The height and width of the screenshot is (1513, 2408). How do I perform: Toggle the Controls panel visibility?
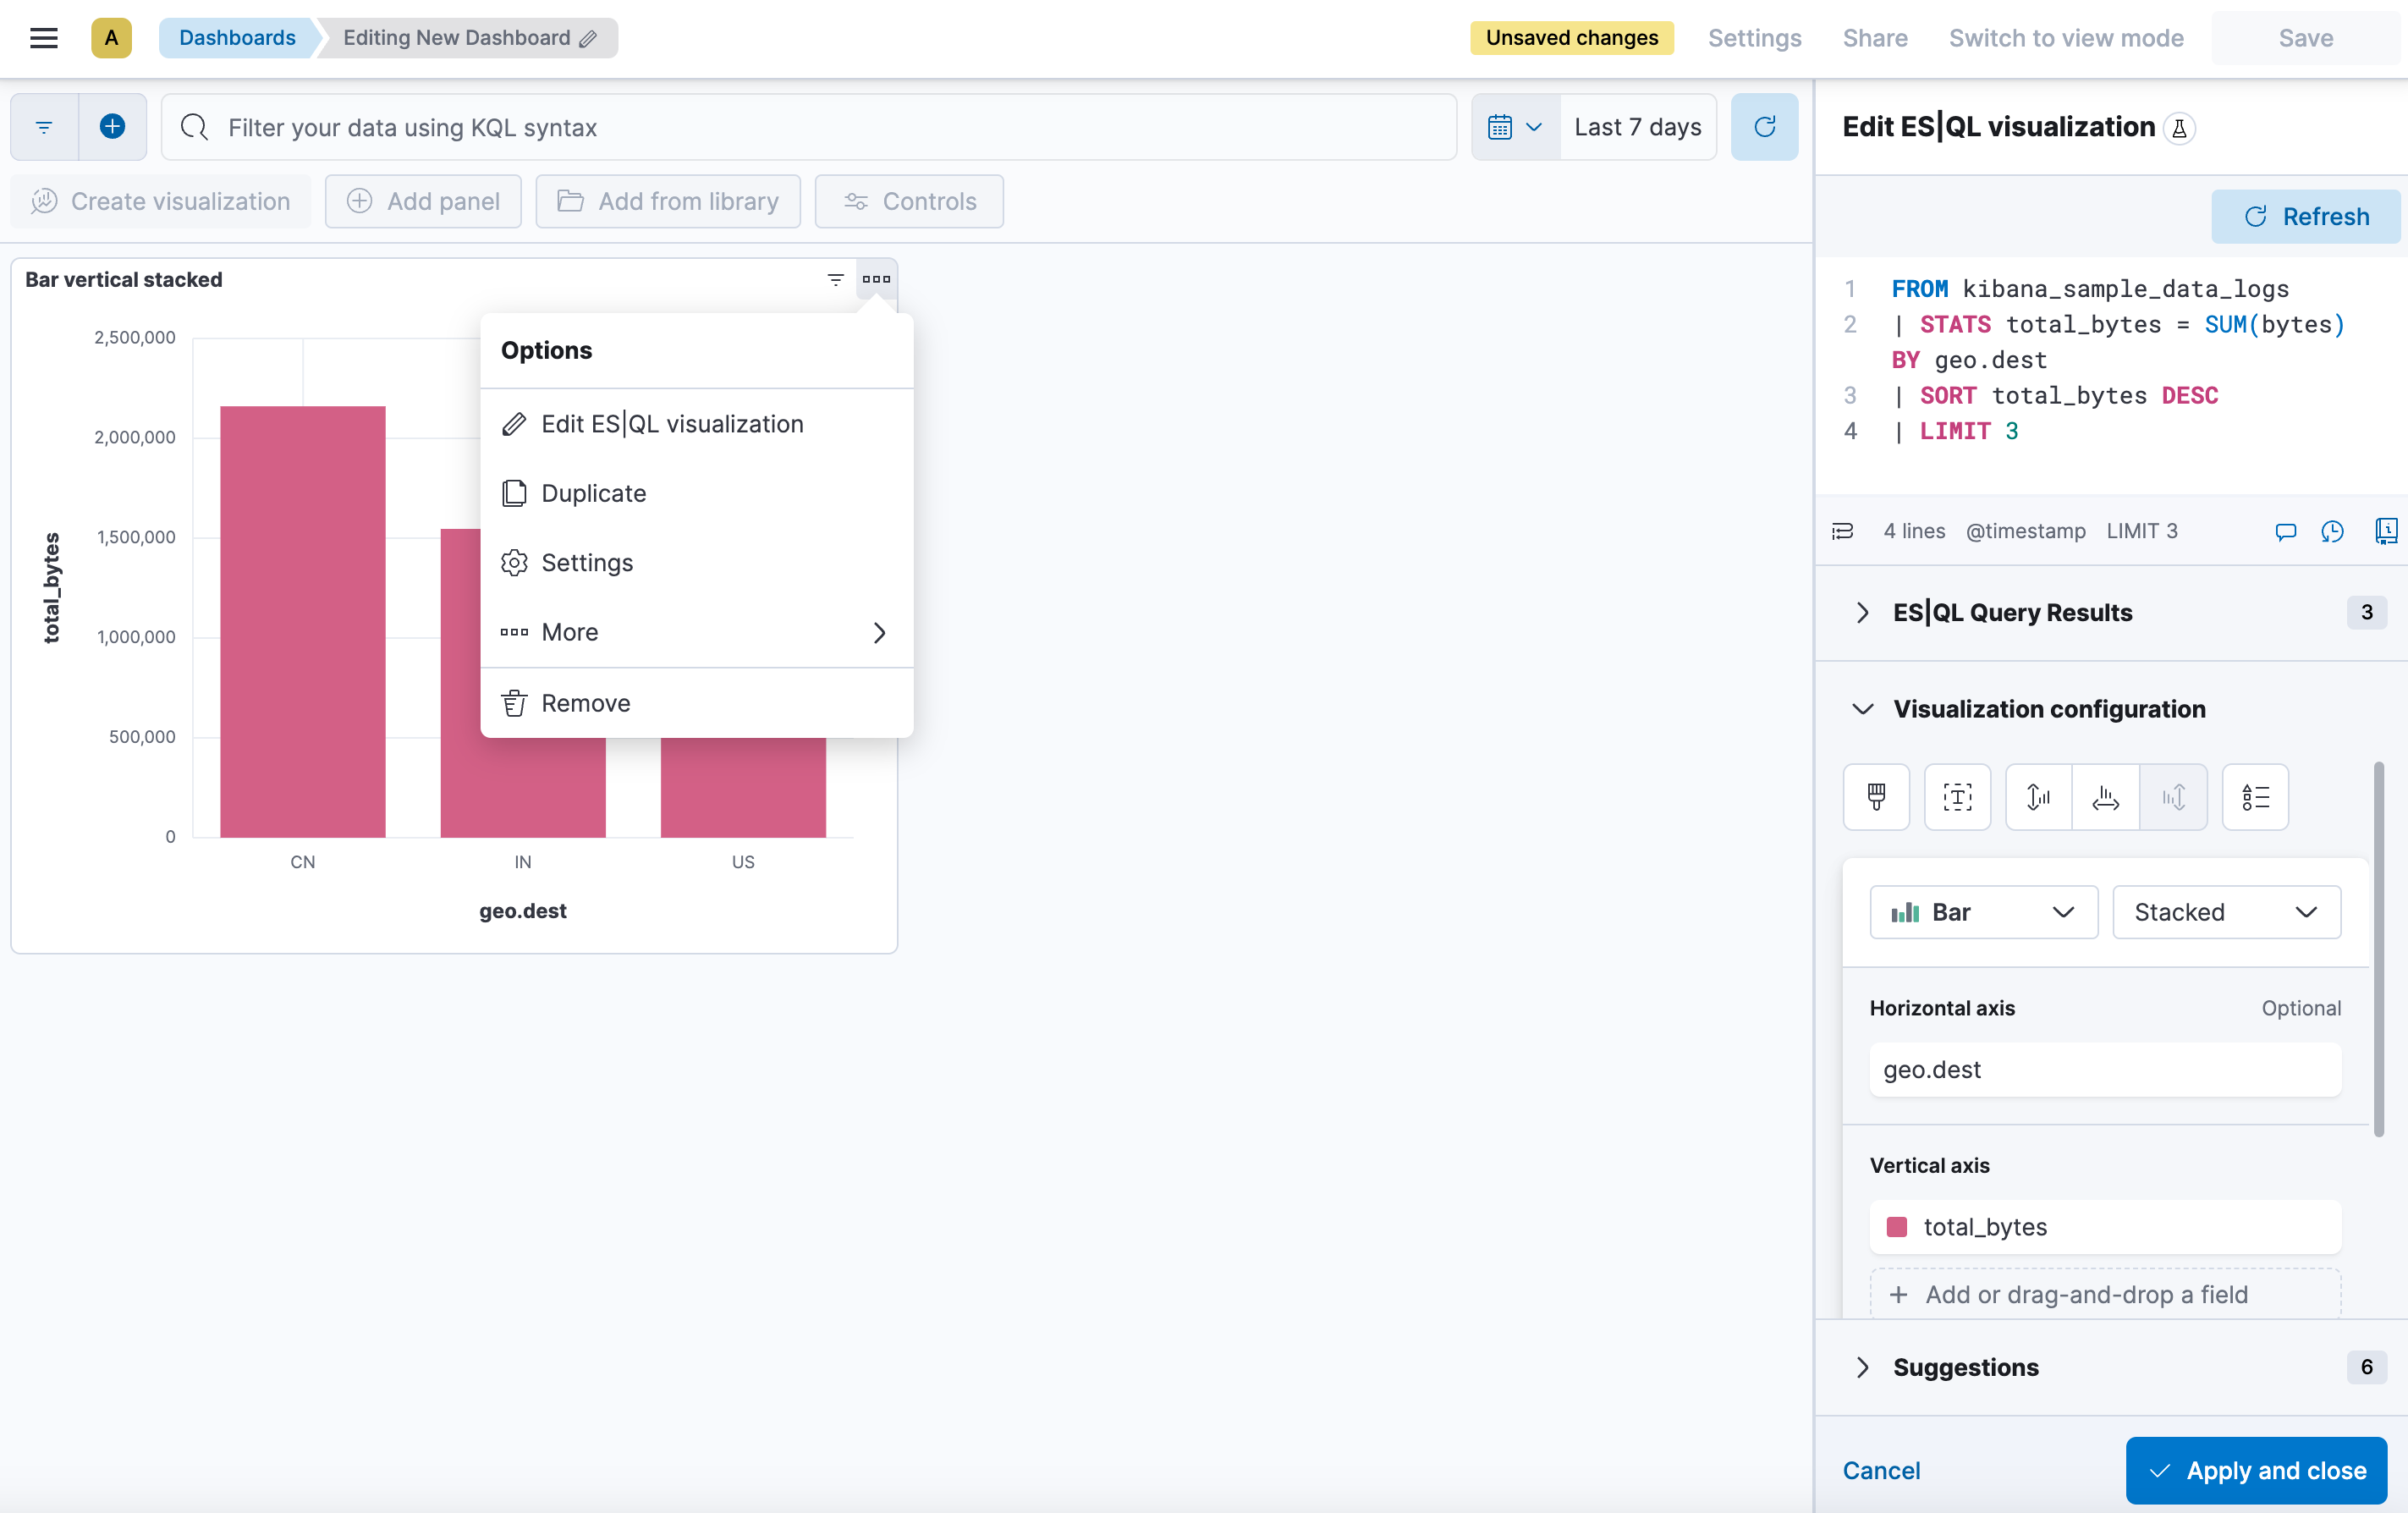[910, 201]
